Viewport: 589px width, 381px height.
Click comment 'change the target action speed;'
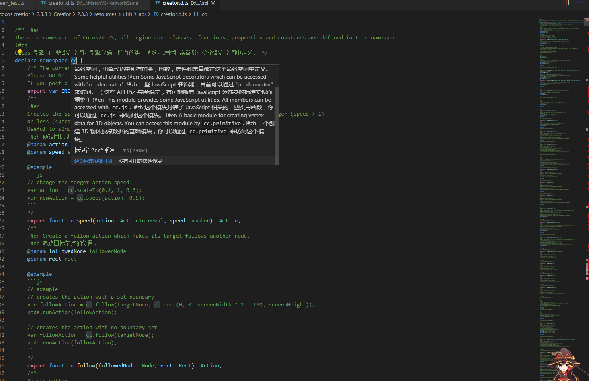coord(80,182)
